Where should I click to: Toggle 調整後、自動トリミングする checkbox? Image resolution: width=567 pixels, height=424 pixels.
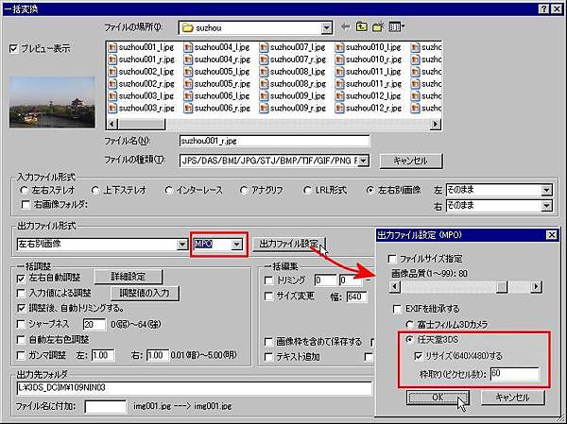pos(21,308)
